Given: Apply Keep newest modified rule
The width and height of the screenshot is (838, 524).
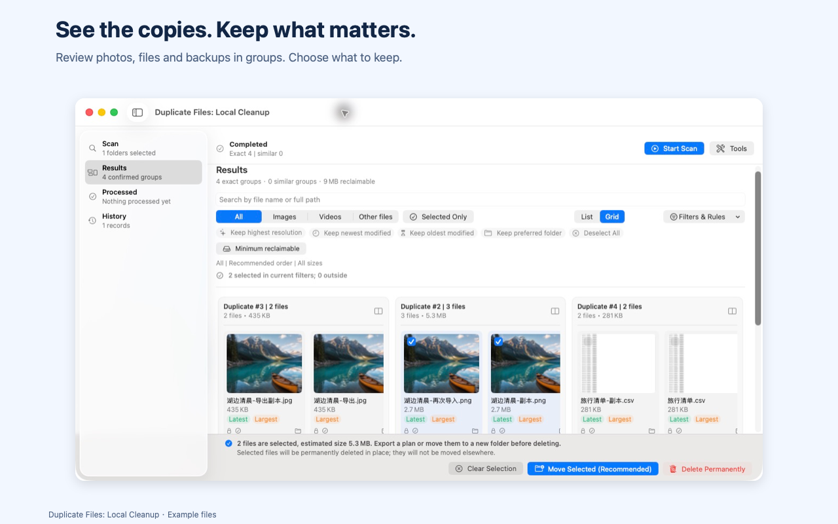Looking at the screenshot, I should coord(352,233).
